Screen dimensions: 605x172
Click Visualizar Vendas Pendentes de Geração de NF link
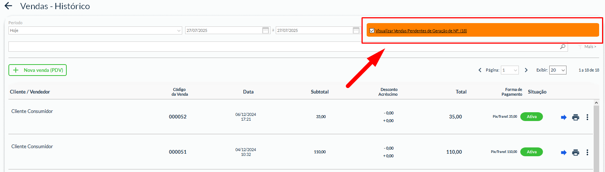tap(421, 31)
